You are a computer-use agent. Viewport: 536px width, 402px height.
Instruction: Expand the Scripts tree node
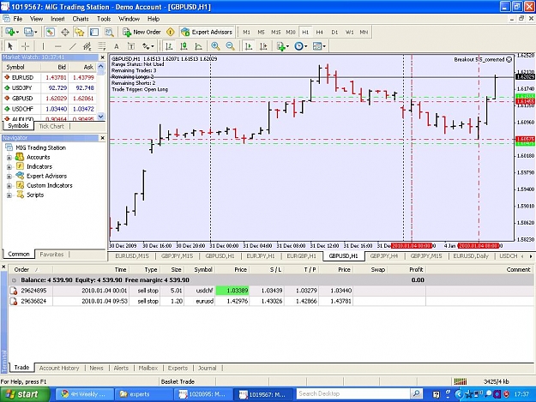[x=9, y=195]
